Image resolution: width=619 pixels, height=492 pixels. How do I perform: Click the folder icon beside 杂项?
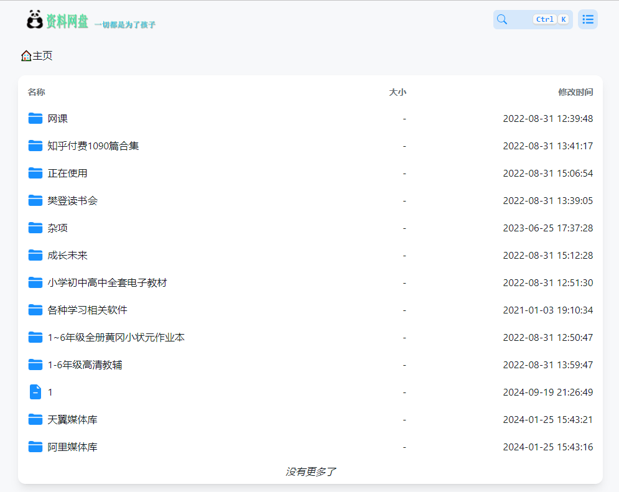35,228
